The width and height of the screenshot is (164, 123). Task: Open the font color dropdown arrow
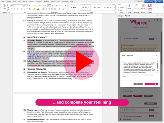[40, 9]
